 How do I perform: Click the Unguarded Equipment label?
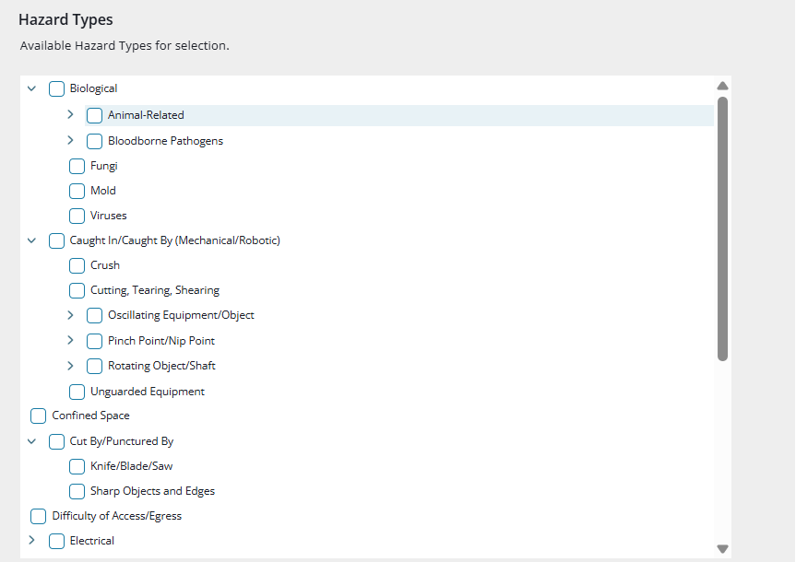tap(148, 392)
